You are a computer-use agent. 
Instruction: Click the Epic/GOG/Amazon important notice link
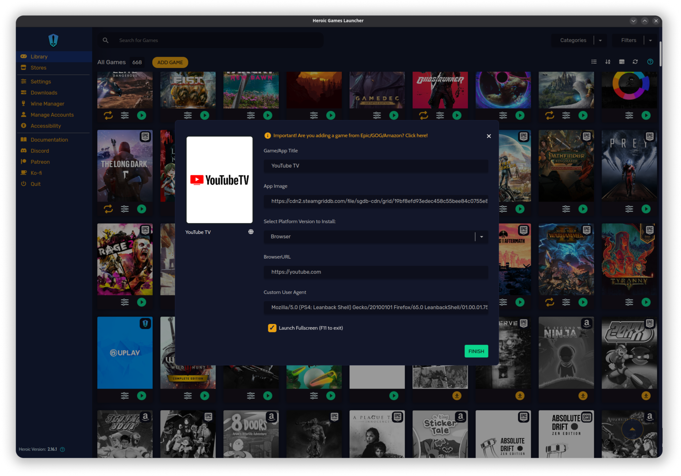(350, 135)
